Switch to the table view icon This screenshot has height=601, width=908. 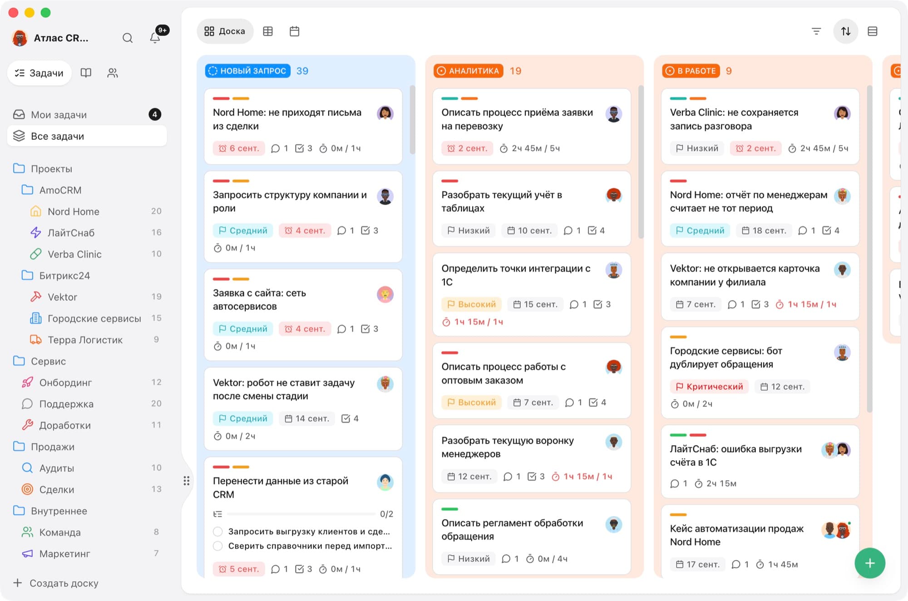click(x=268, y=31)
